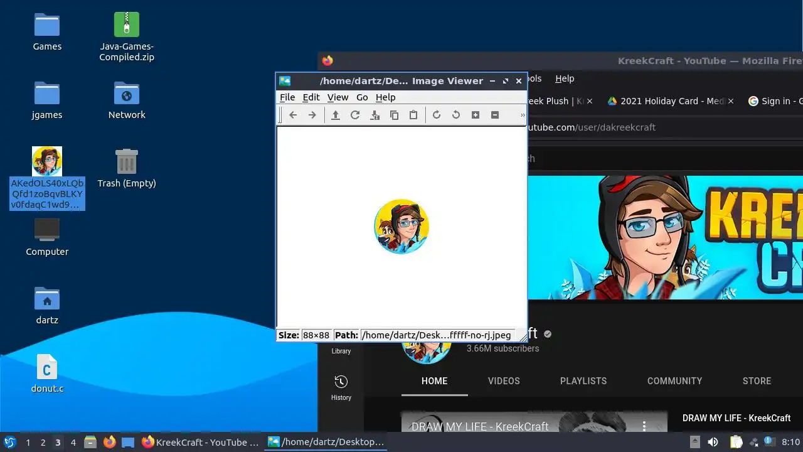Switch to the Sign in Google tab
803x452 pixels.
click(775, 101)
